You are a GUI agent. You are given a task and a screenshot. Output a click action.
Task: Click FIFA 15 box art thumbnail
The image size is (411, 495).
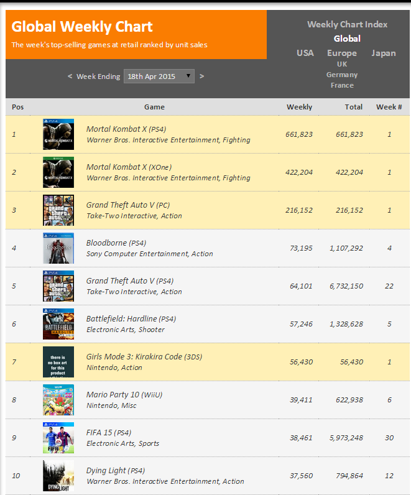click(58, 438)
